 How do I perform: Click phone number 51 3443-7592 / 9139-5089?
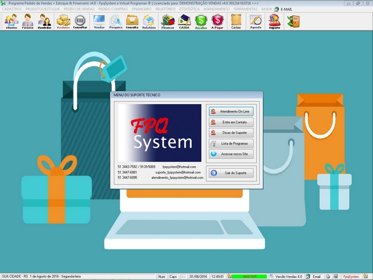136,167
